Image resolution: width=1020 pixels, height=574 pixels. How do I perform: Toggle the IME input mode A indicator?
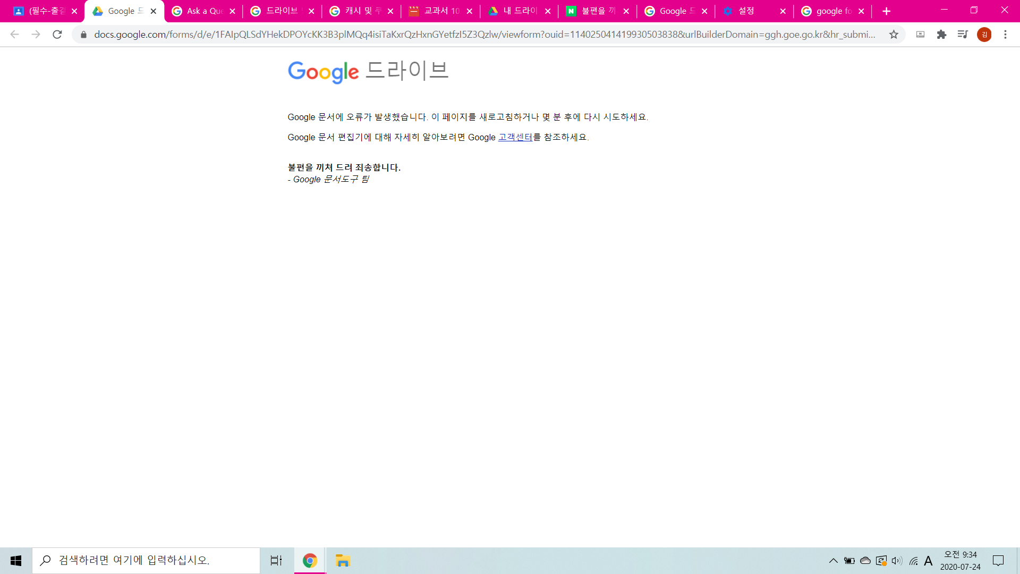tap(929, 561)
